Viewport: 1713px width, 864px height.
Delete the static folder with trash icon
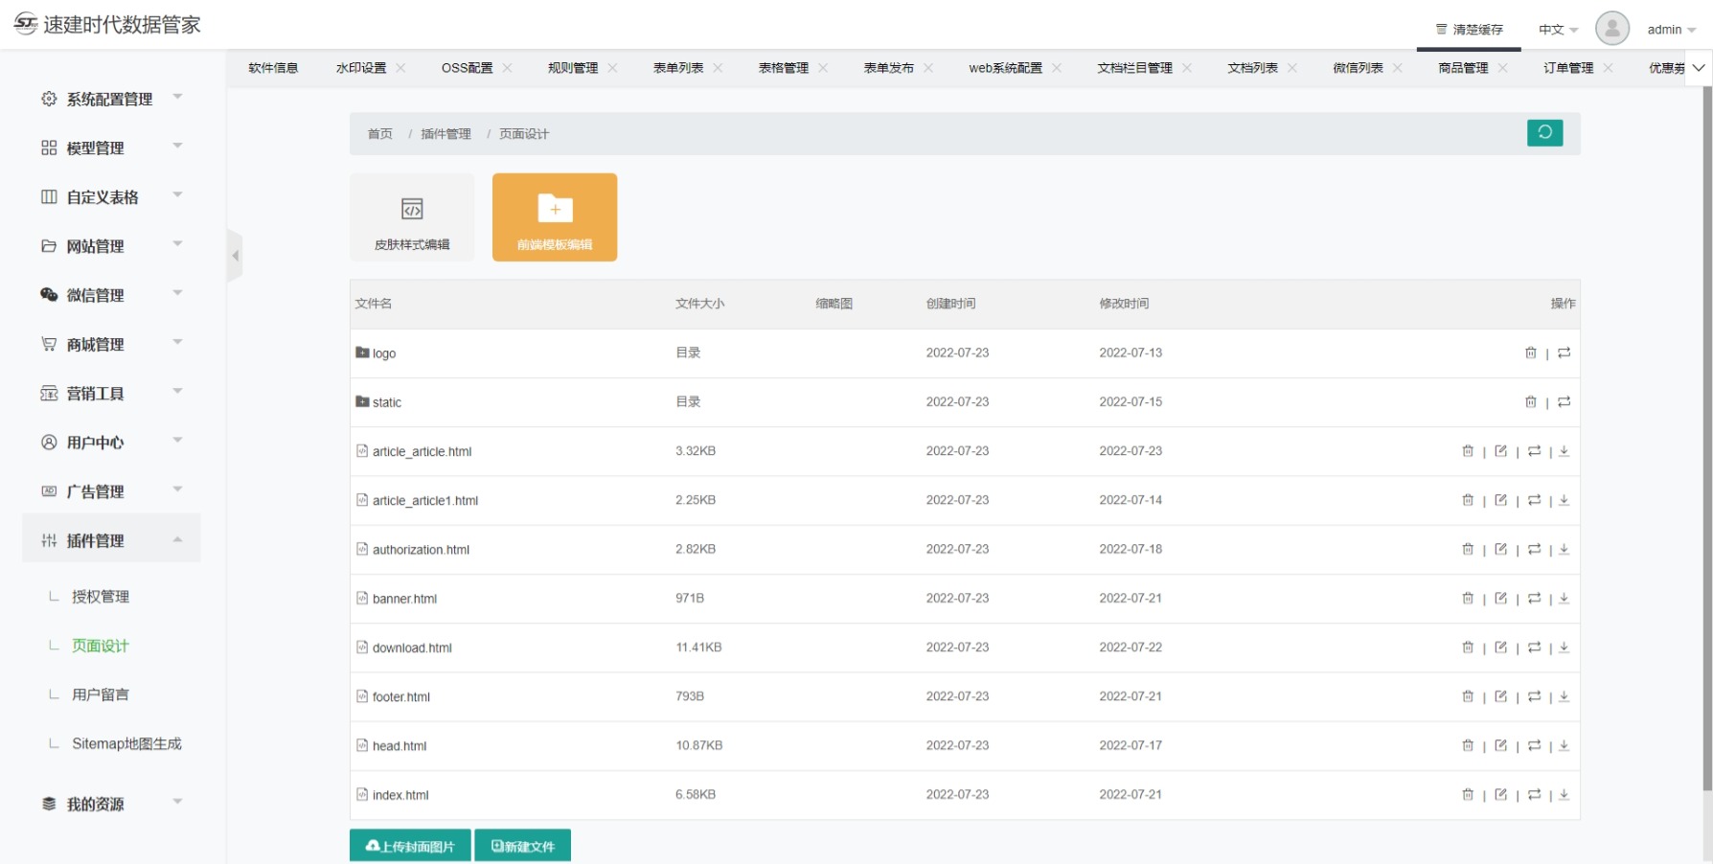[1530, 402]
